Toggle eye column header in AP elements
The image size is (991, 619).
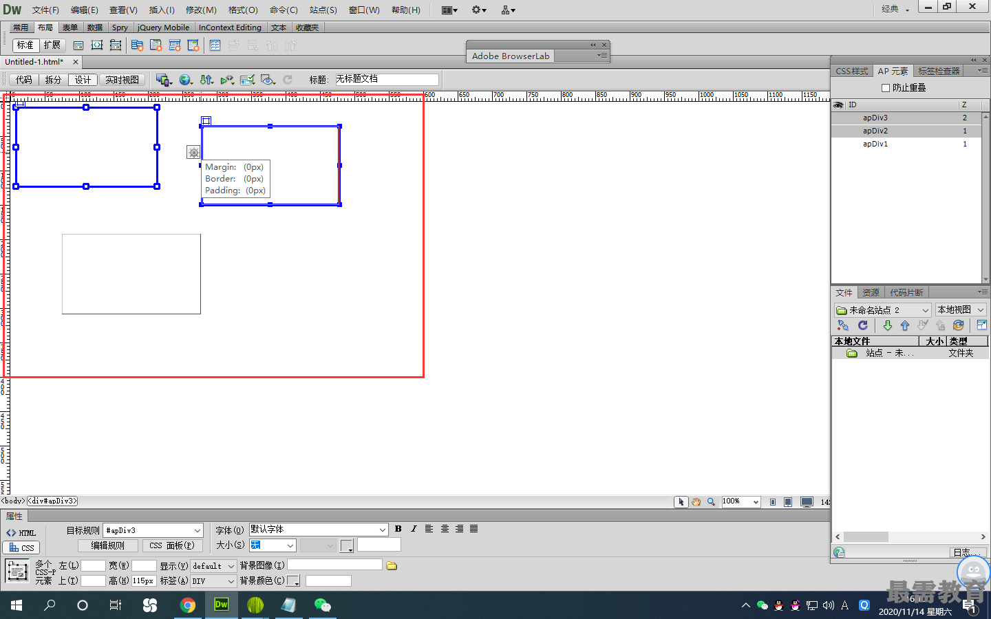[x=838, y=105]
